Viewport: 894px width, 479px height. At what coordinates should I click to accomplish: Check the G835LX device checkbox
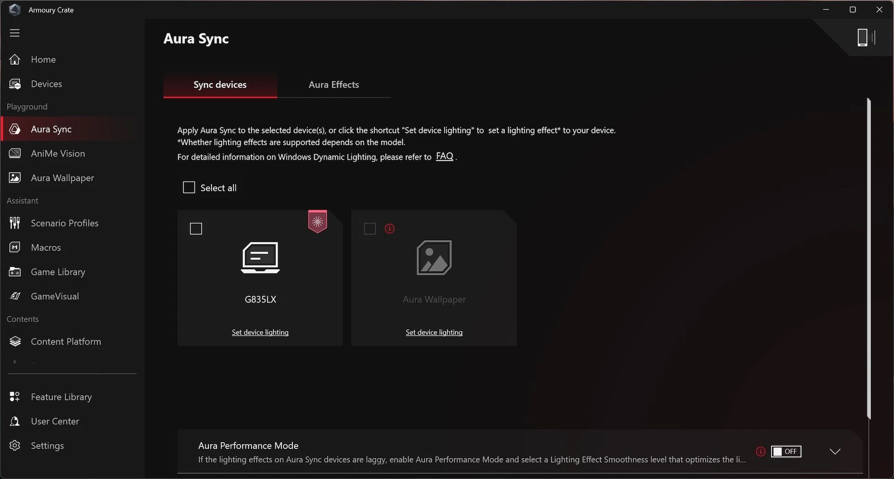[x=196, y=229]
